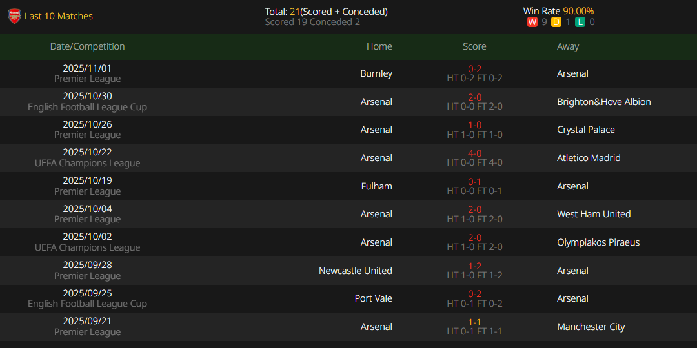Open the 4-0 score match details
Viewport: 697px width, 348px height.
tap(474, 153)
